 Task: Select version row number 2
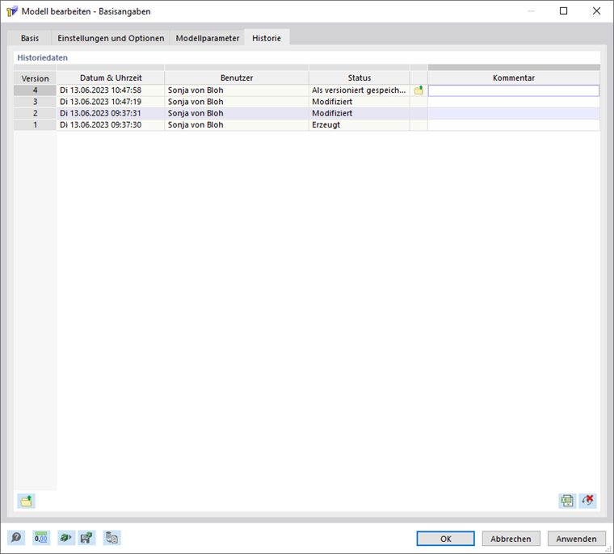tap(36, 114)
